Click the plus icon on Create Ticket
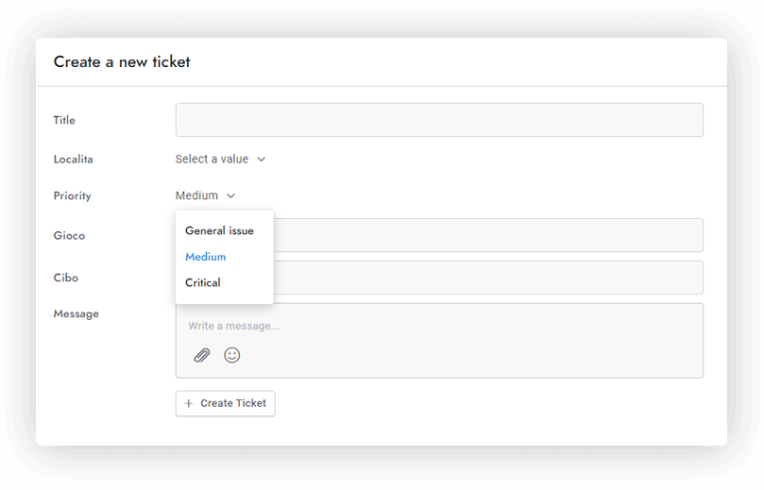 click(x=189, y=403)
